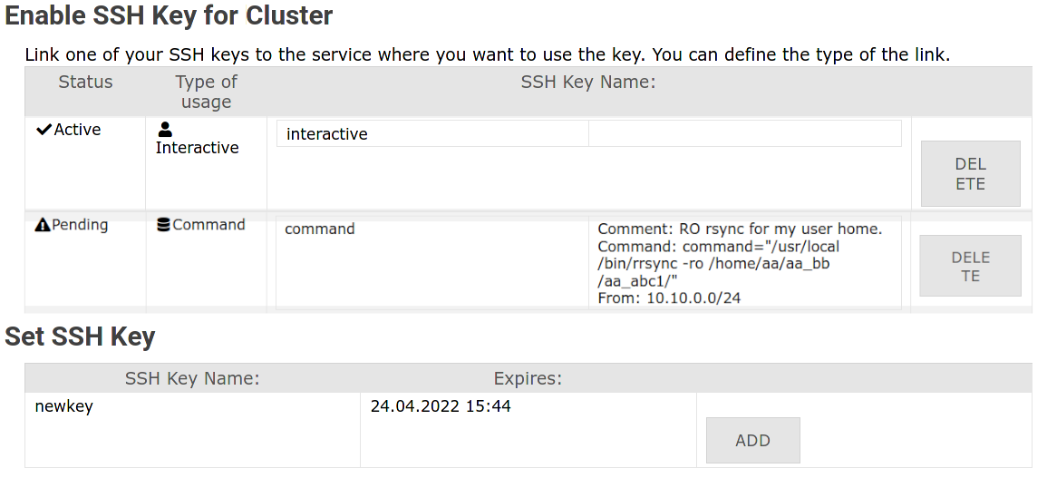The height and width of the screenshot is (478, 1047).
Task: Click the Enable SSH Key for Cluster heading
Action: click(x=169, y=15)
